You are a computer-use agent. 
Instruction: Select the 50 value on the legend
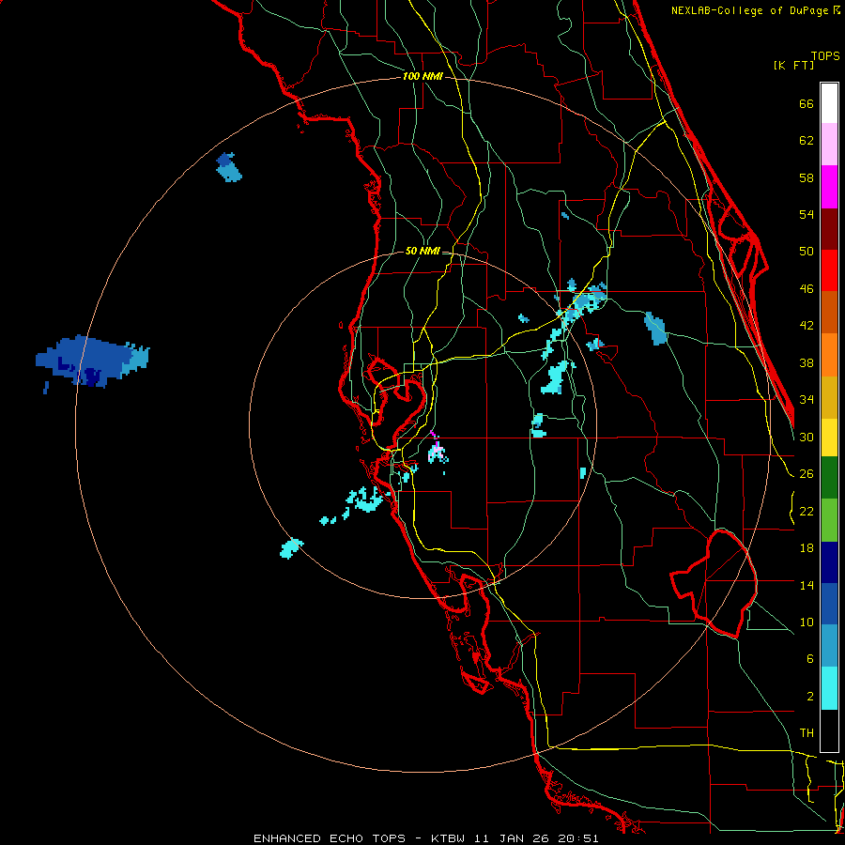click(x=807, y=252)
